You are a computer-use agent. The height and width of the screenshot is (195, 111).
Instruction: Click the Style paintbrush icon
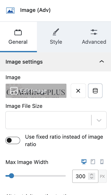point(56,32)
